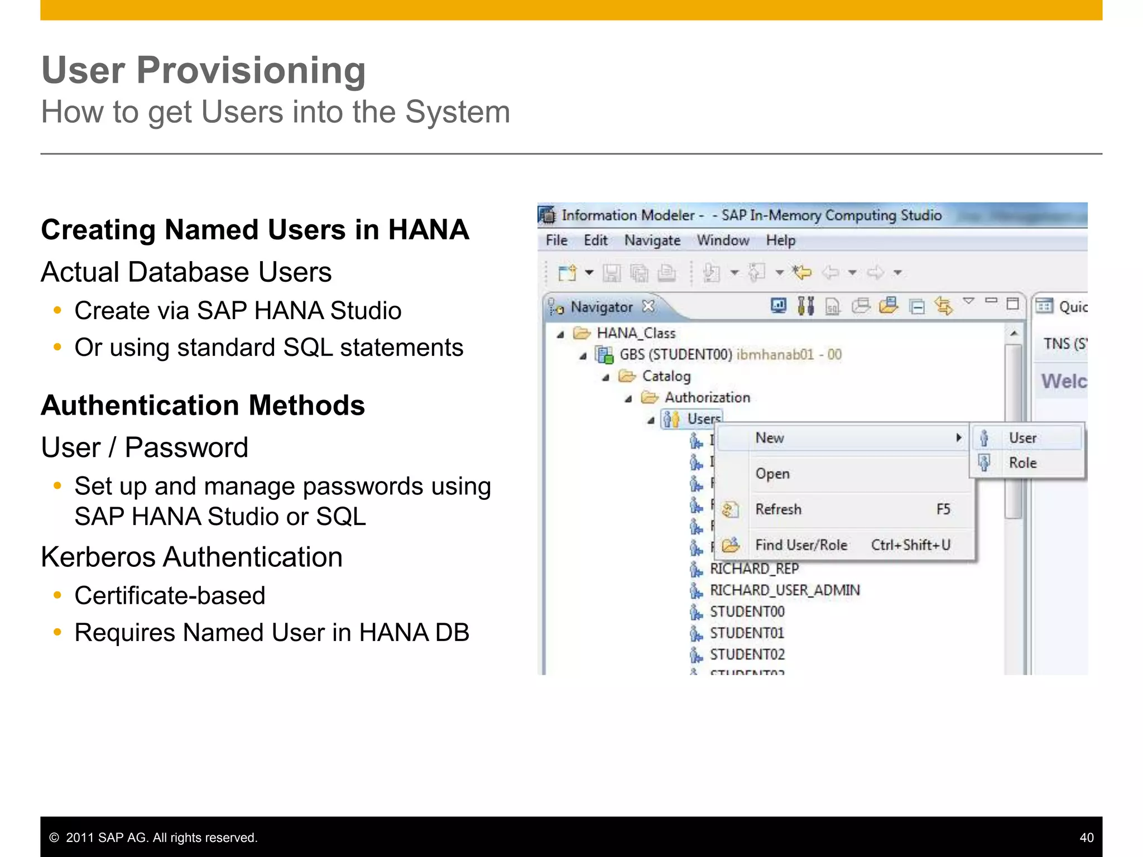This screenshot has width=1143, height=857.
Task: Select Find User/Role in the context menu
Action: pyautogui.click(x=801, y=545)
